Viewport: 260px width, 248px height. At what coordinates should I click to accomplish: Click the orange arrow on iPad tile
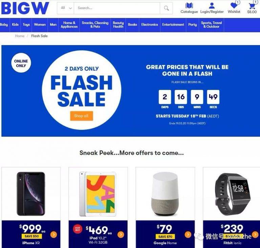coord(121,234)
